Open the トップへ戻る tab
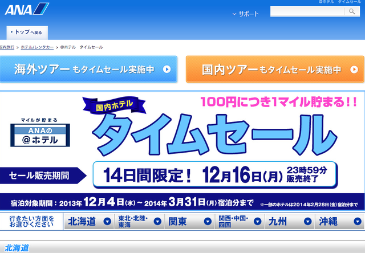The image size is (365, 253). click(x=27, y=32)
